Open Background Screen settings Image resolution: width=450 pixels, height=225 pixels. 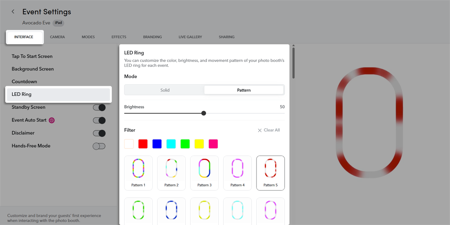[33, 69]
